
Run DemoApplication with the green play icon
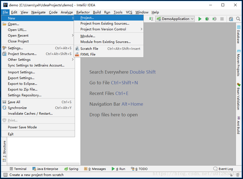point(200,19)
